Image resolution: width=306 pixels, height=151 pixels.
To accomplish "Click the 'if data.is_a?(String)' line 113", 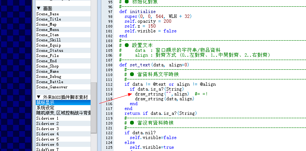I will 157,89.
